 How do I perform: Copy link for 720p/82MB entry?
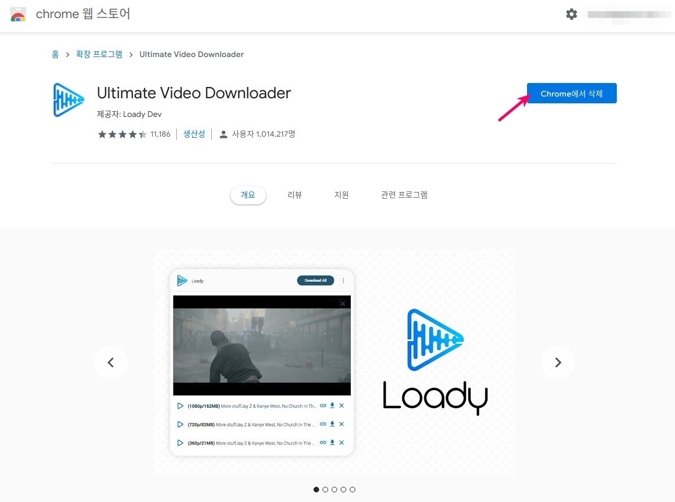[323, 424]
